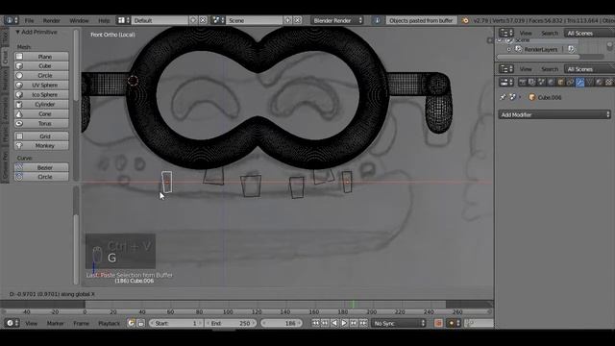Select RenderLayers in the outliner
The height and width of the screenshot is (346, 615).
[x=541, y=49]
